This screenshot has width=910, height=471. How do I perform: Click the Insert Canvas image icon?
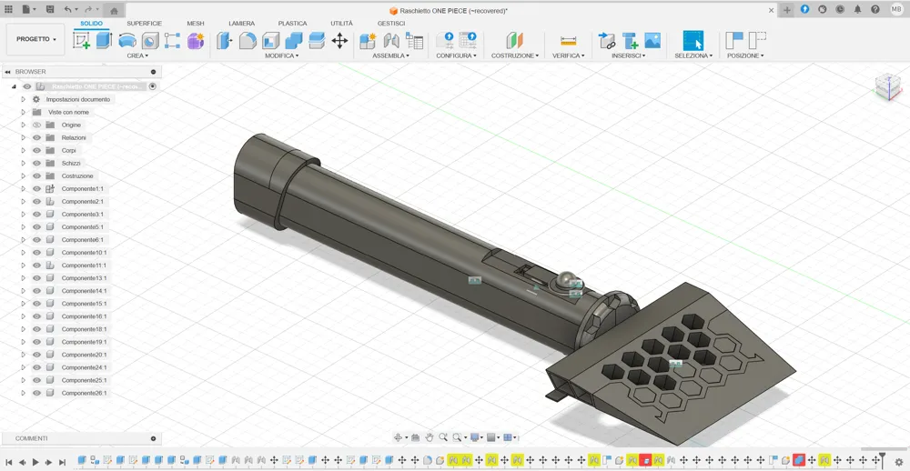coord(652,41)
